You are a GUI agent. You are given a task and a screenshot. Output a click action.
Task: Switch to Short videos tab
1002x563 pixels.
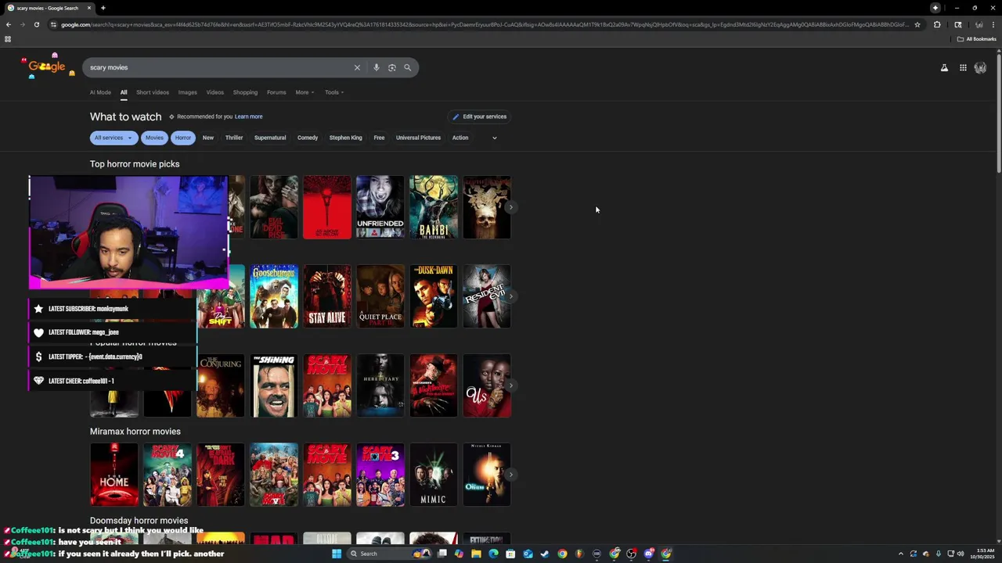(153, 92)
